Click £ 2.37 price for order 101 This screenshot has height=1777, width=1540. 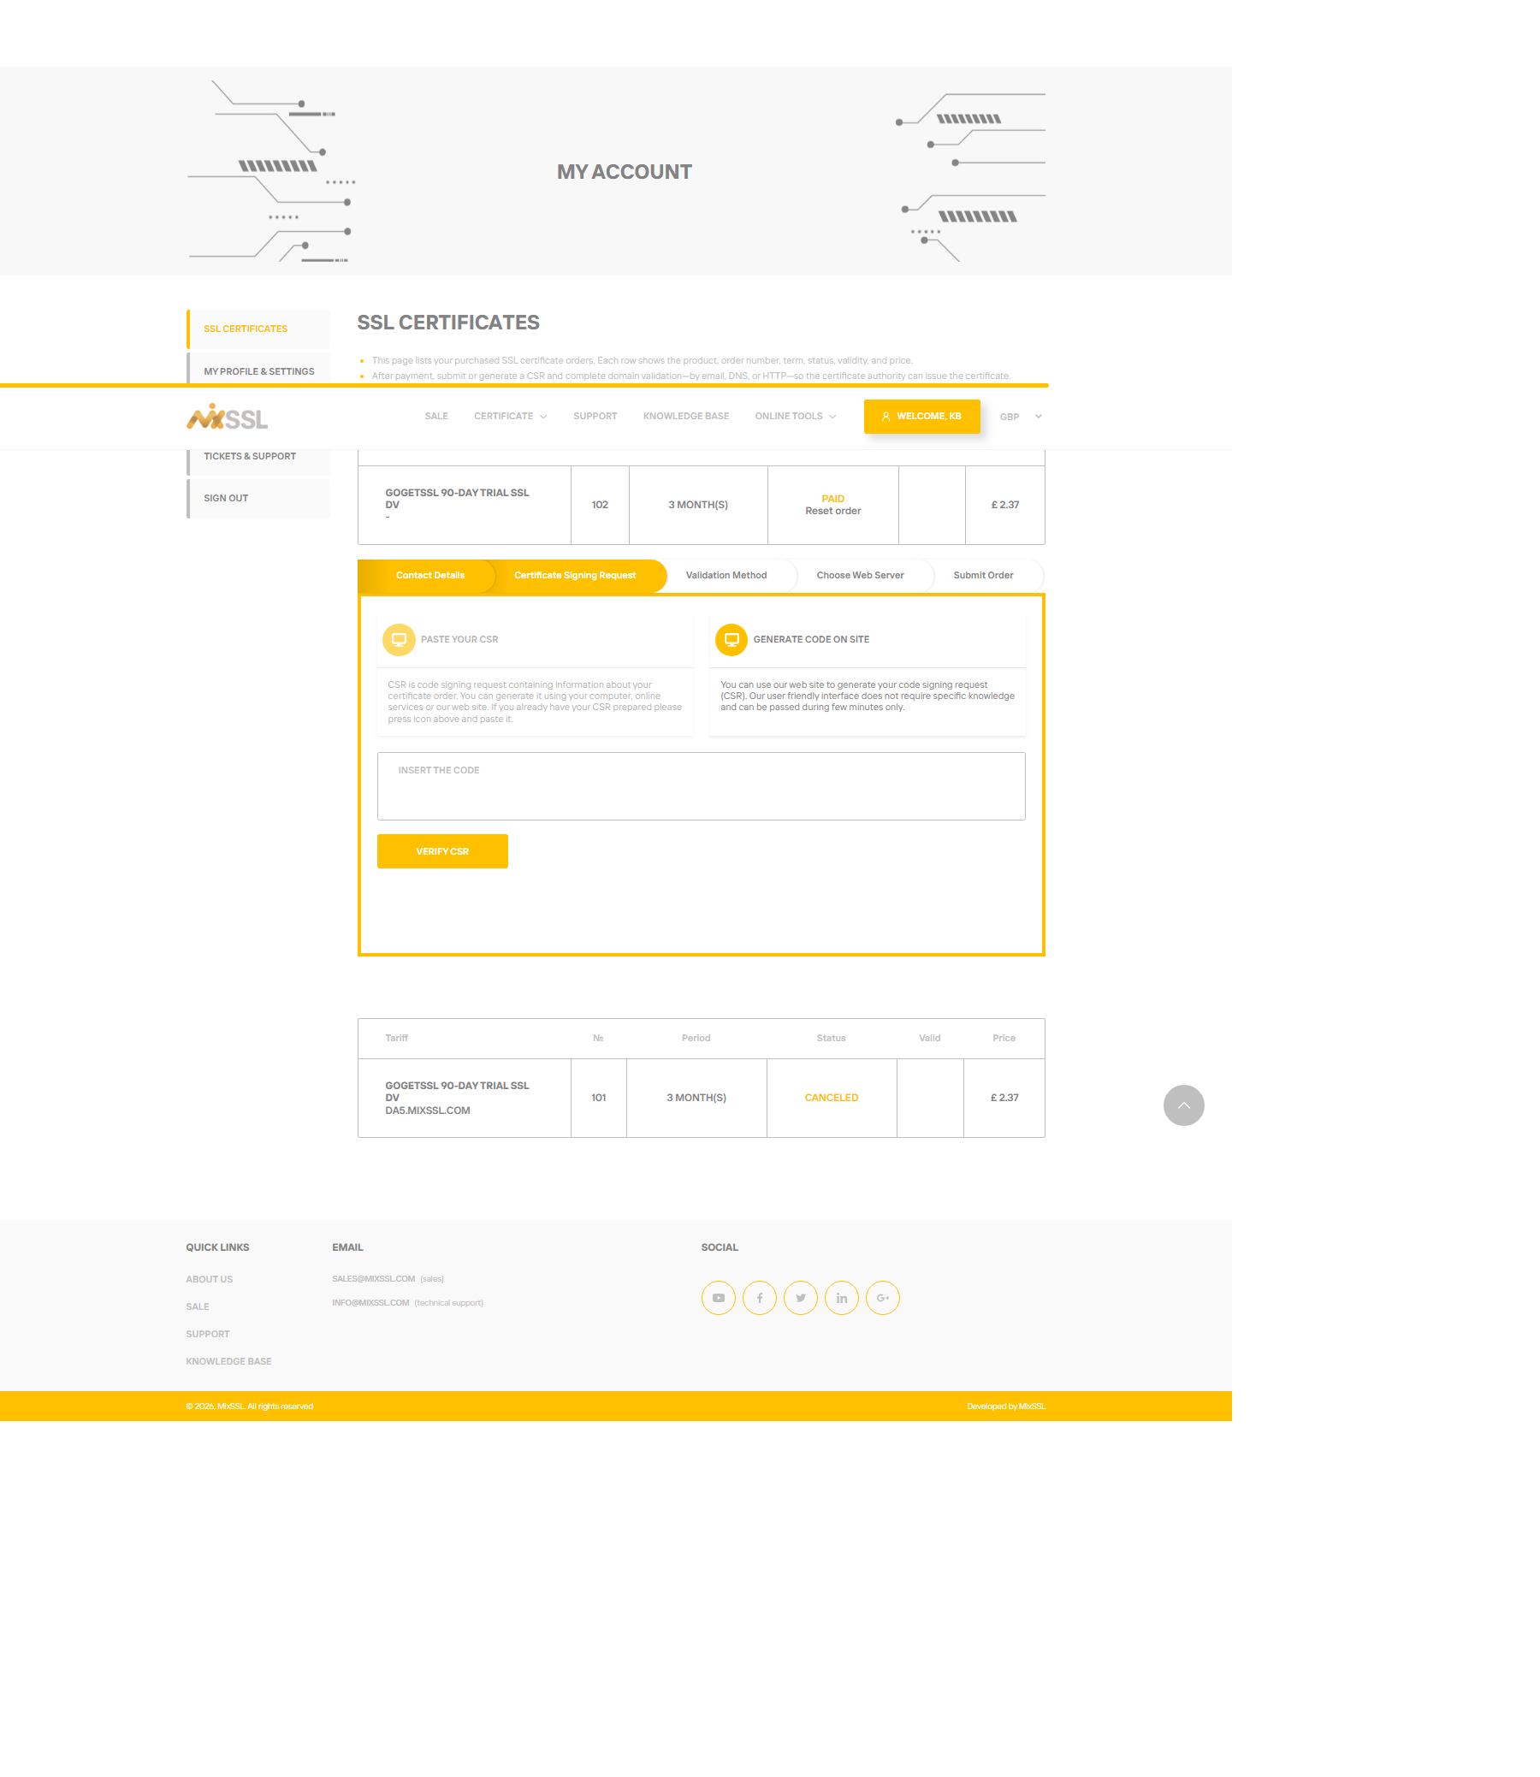click(1004, 1099)
